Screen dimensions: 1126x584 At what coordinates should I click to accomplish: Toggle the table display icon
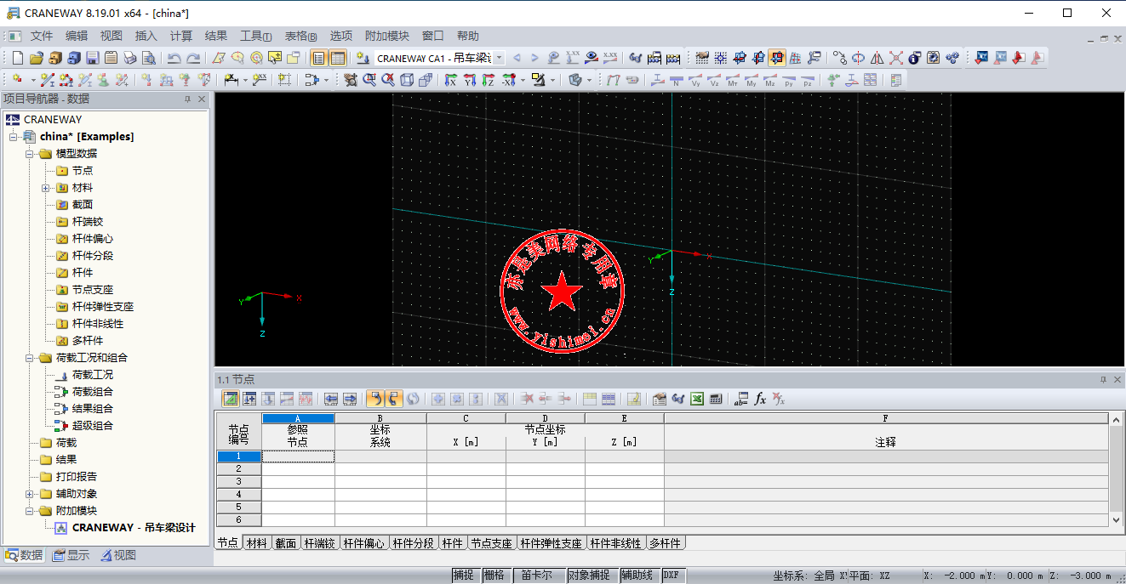click(x=338, y=58)
